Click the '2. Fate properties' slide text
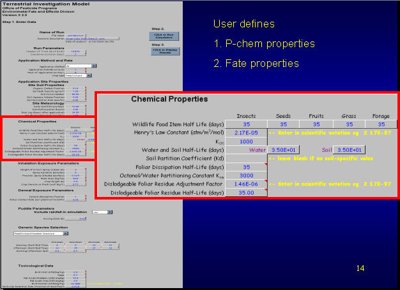The image size is (400, 290). pos(256,64)
